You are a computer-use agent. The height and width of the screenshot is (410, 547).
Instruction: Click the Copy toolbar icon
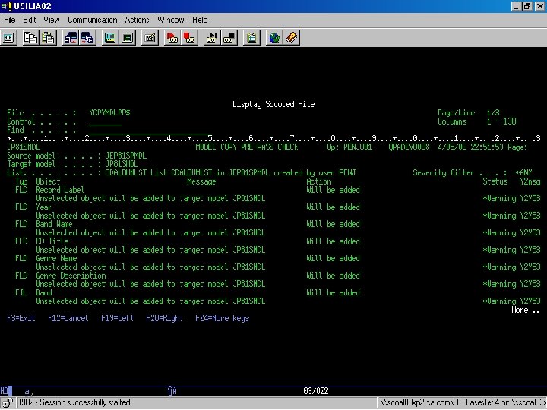pyautogui.click(x=30, y=38)
